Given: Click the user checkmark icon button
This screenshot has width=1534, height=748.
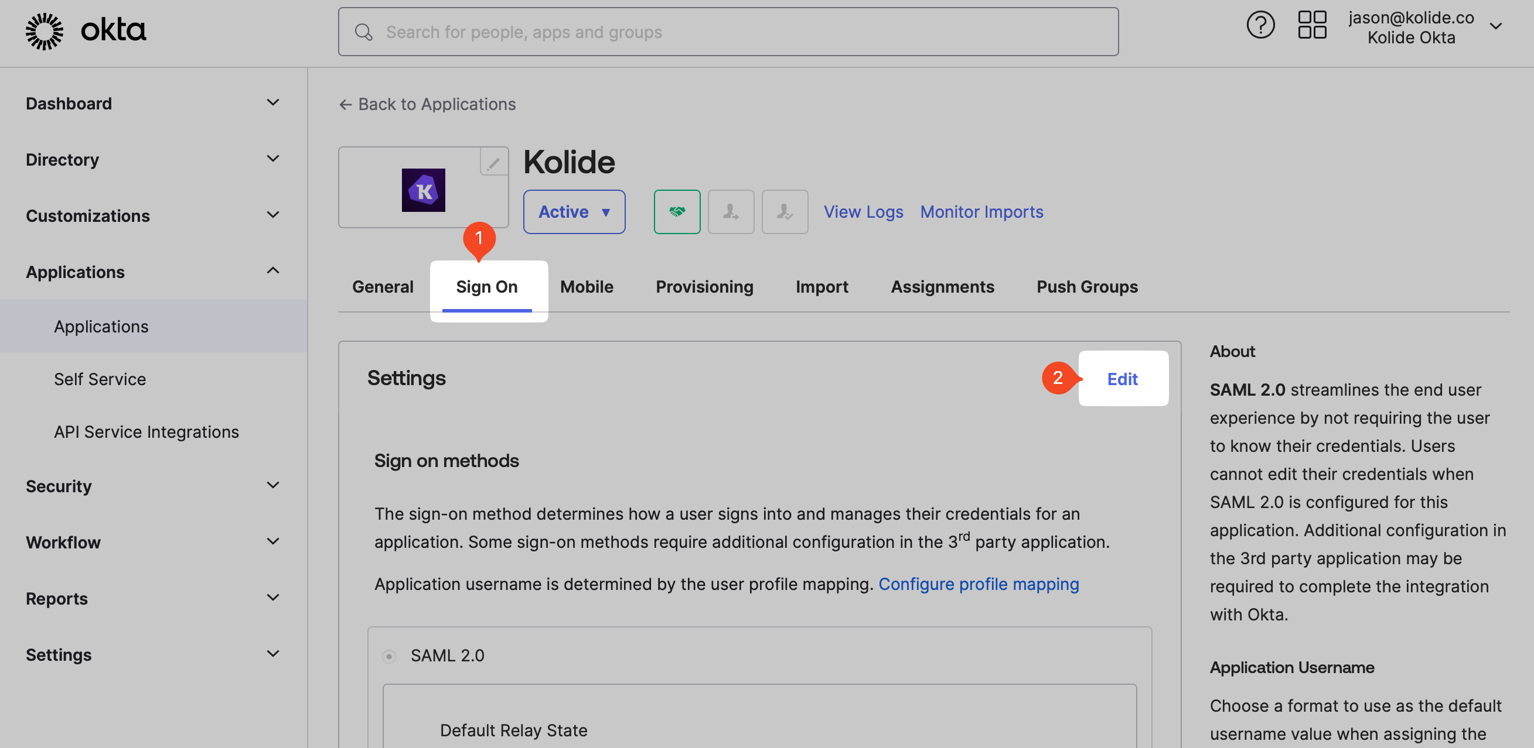Looking at the screenshot, I should 784,212.
